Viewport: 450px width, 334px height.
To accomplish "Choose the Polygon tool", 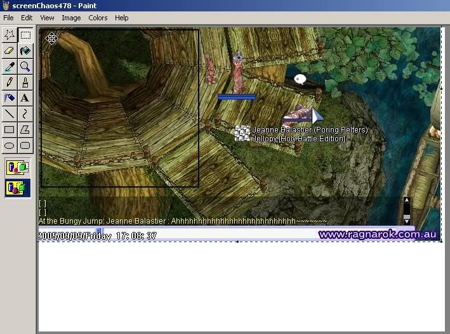I will pos(25,129).
